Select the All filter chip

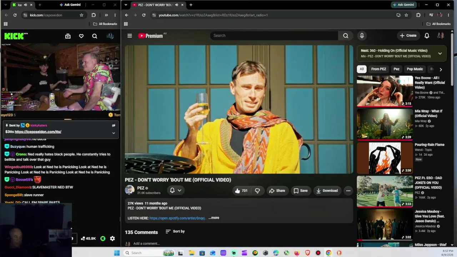click(362, 69)
